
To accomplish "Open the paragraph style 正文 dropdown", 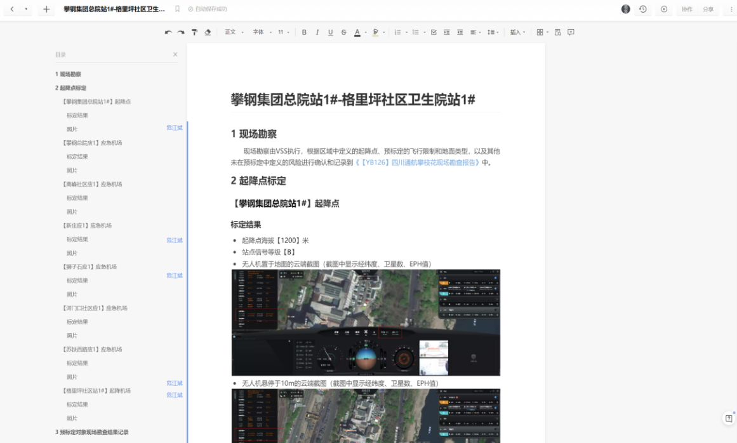I will pos(234,32).
